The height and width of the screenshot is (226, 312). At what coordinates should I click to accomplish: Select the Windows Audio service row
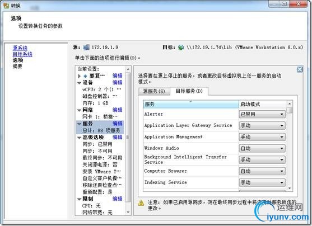(190, 148)
